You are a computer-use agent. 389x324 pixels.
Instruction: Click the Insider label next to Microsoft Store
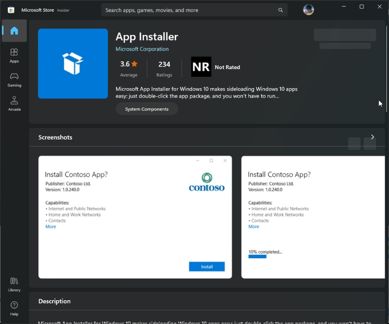pyautogui.click(x=63, y=10)
